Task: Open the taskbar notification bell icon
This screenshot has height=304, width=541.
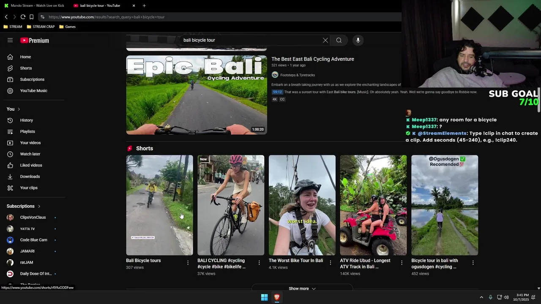Action: 533,297
